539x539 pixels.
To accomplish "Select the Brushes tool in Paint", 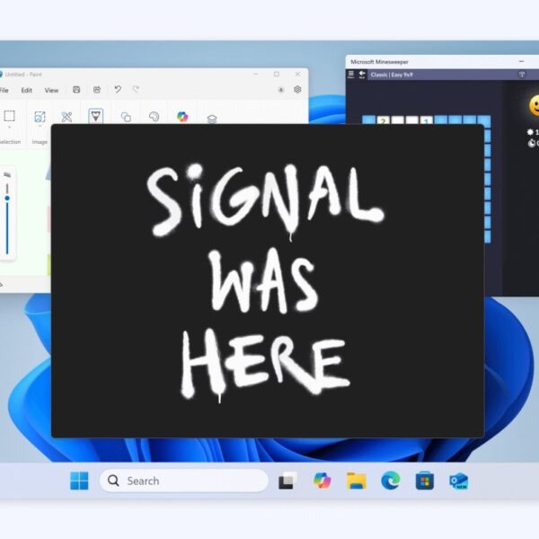I will [95, 116].
